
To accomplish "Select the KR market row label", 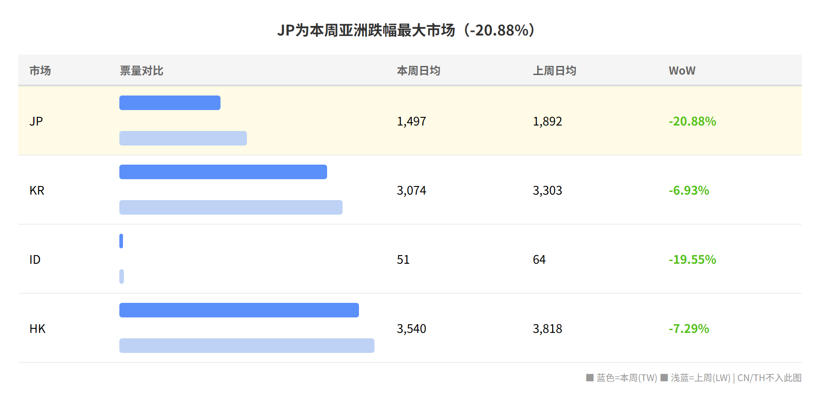I will (37, 191).
